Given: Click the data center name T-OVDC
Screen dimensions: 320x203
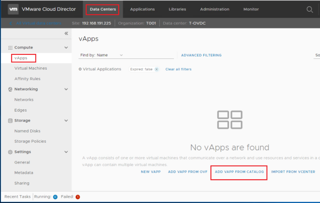Looking at the screenshot, I should point(197,23).
